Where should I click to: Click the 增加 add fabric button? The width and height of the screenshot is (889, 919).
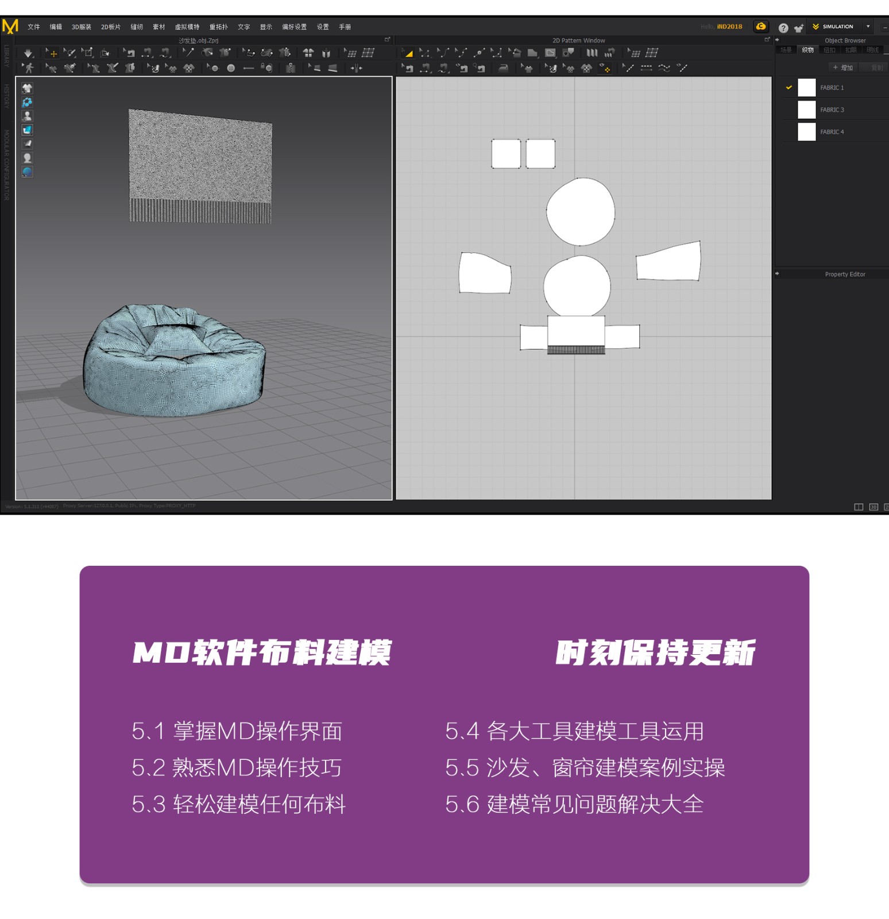tap(842, 68)
